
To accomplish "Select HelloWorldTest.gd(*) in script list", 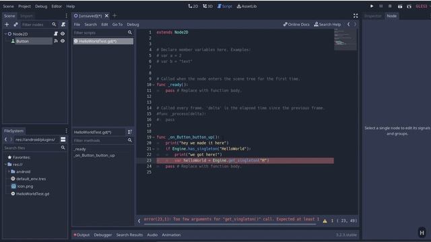I will [103, 41].
